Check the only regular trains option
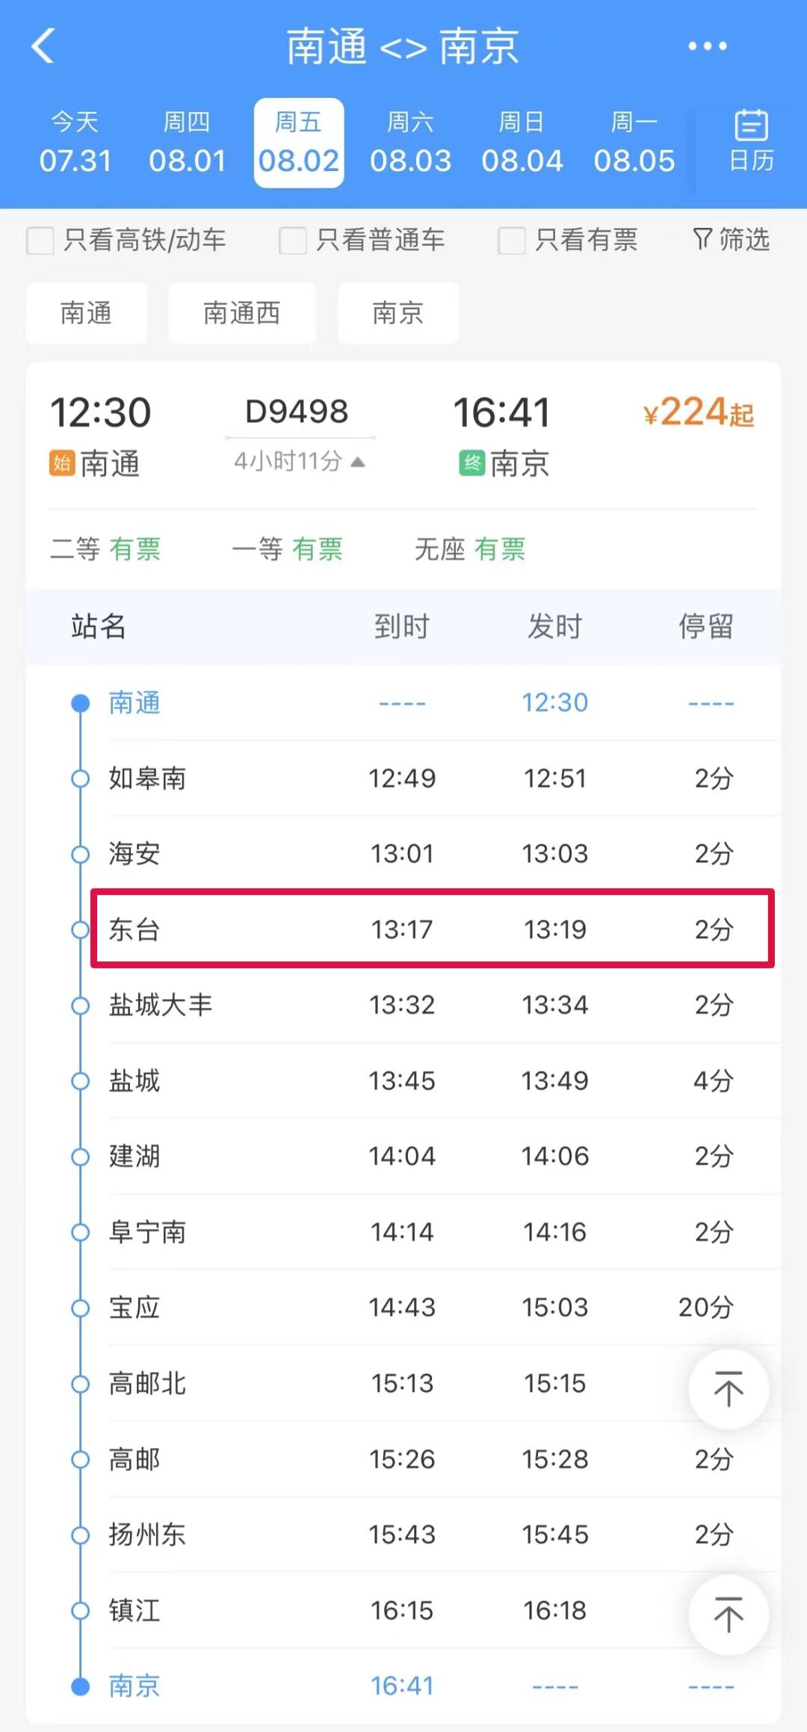This screenshot has width=807, height=1732. click(292, 241)
